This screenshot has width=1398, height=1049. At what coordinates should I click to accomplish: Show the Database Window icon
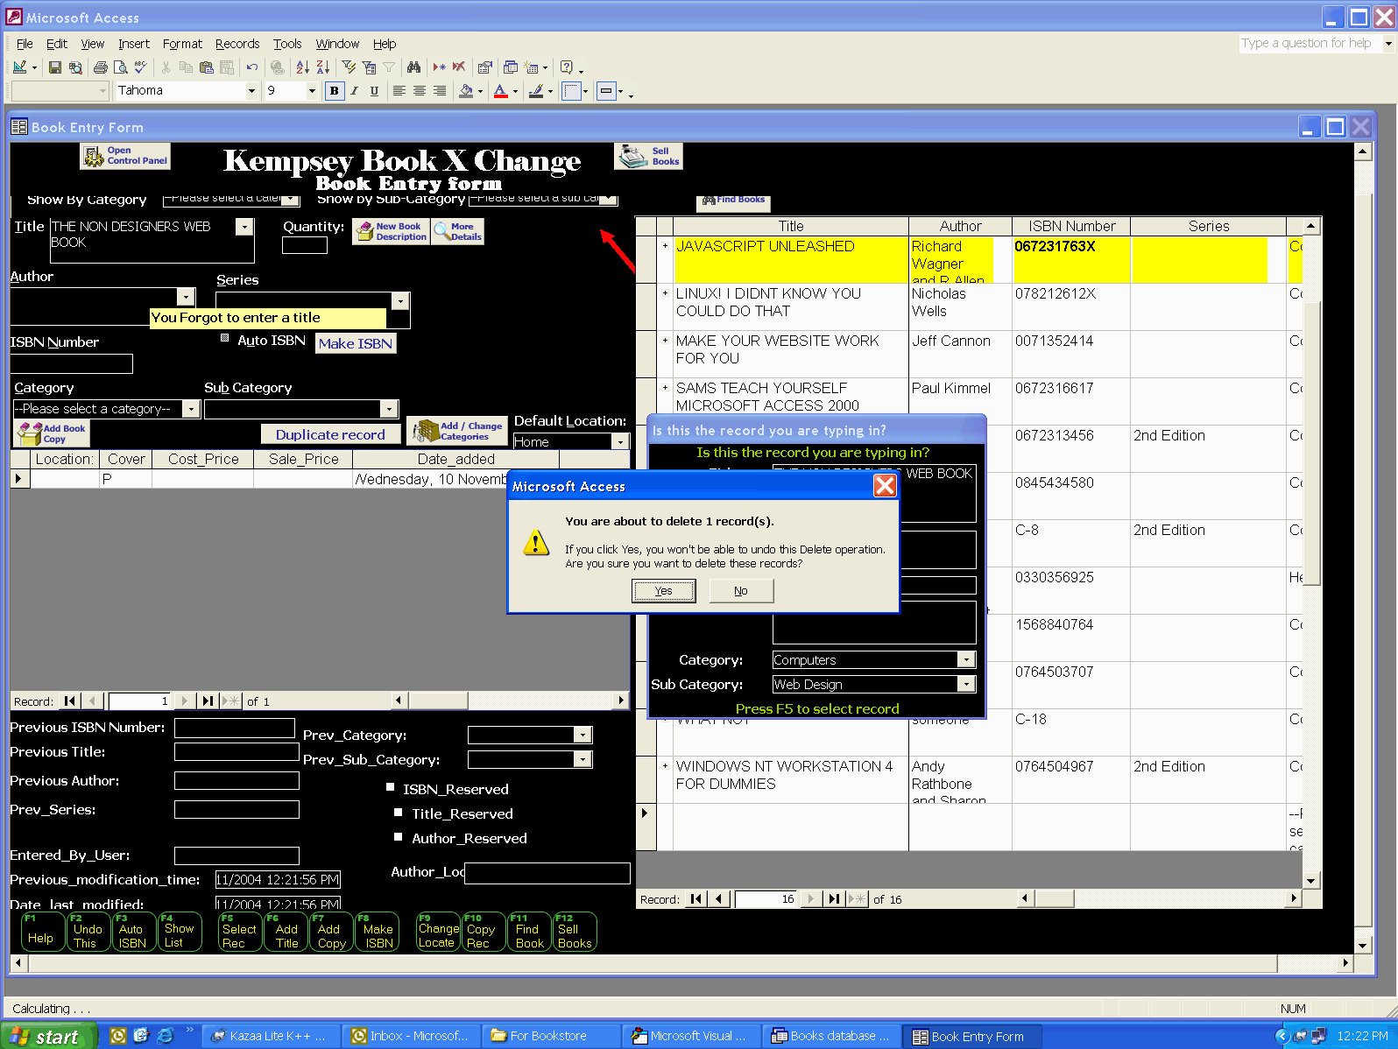511,67
